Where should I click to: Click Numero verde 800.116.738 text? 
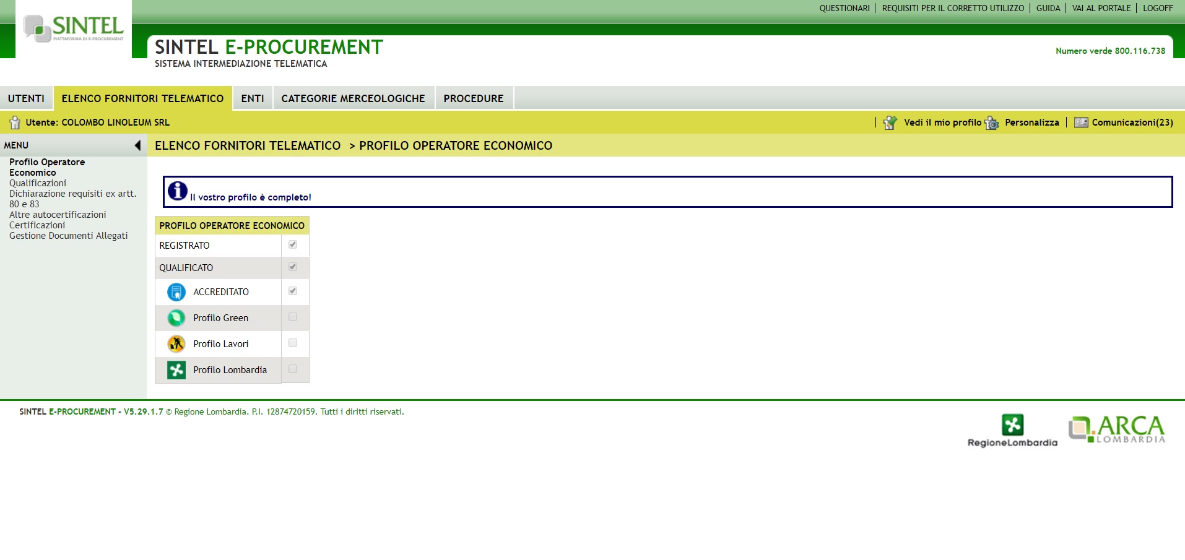tap(1110, 51)
